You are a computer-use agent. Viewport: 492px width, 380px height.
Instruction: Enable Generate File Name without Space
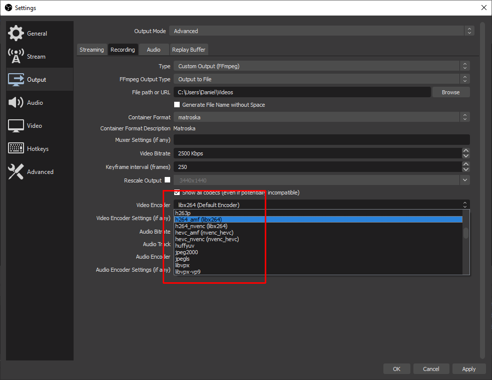(x=177, y=105)
